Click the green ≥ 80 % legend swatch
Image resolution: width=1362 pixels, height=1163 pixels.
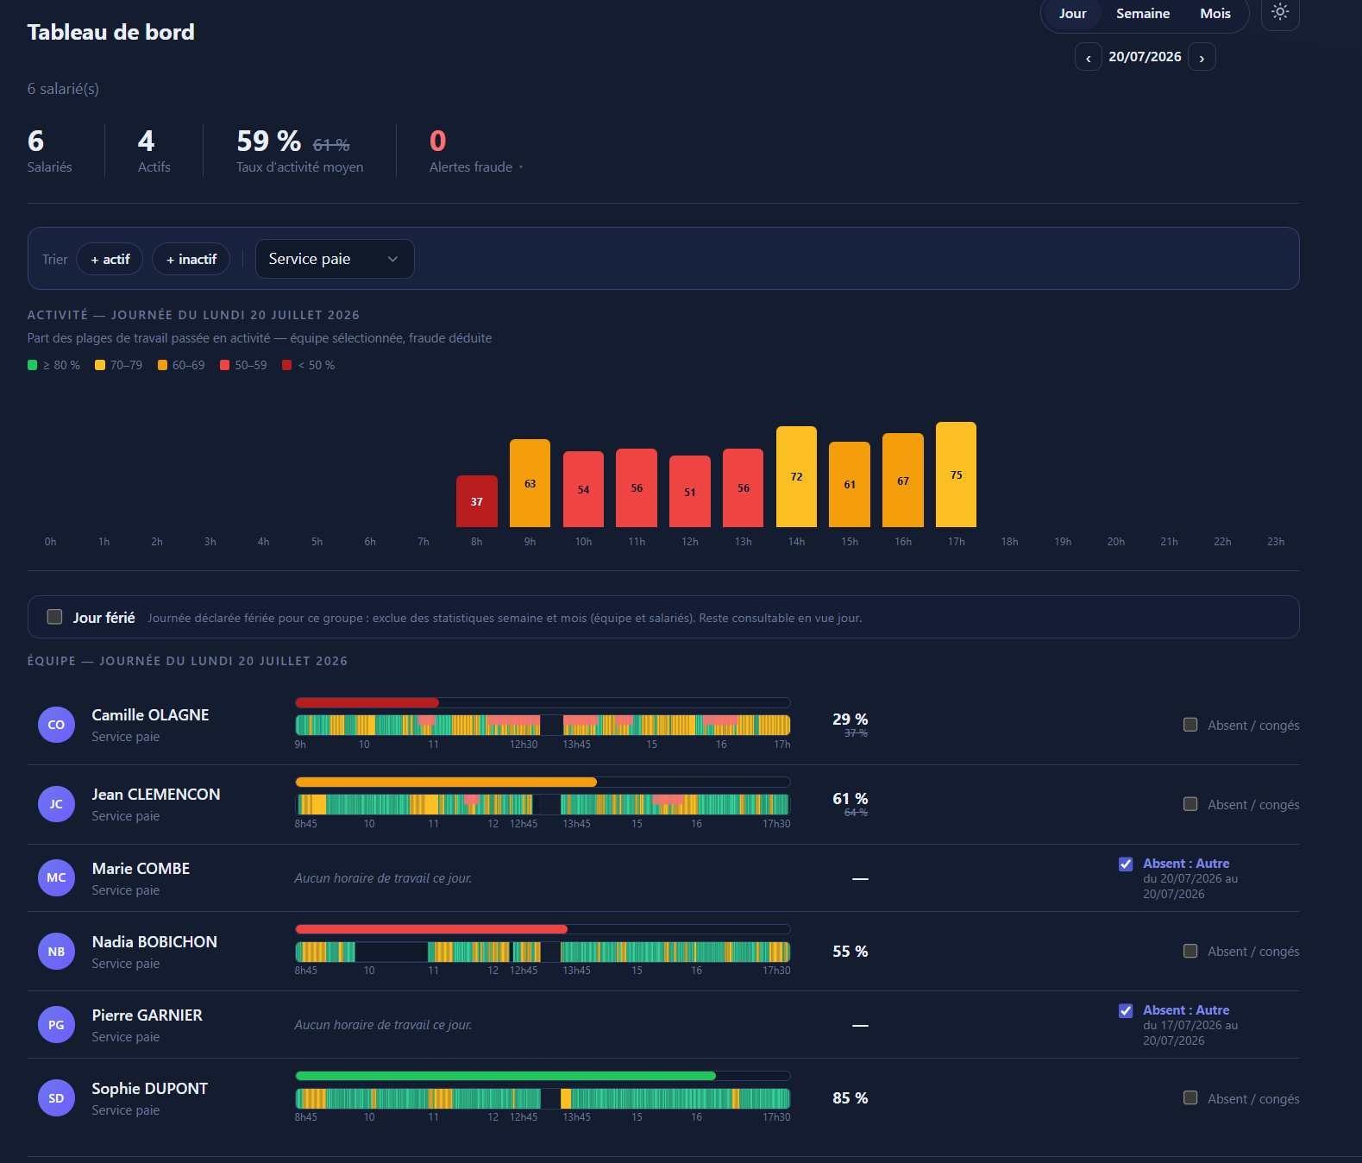(33, 365)
